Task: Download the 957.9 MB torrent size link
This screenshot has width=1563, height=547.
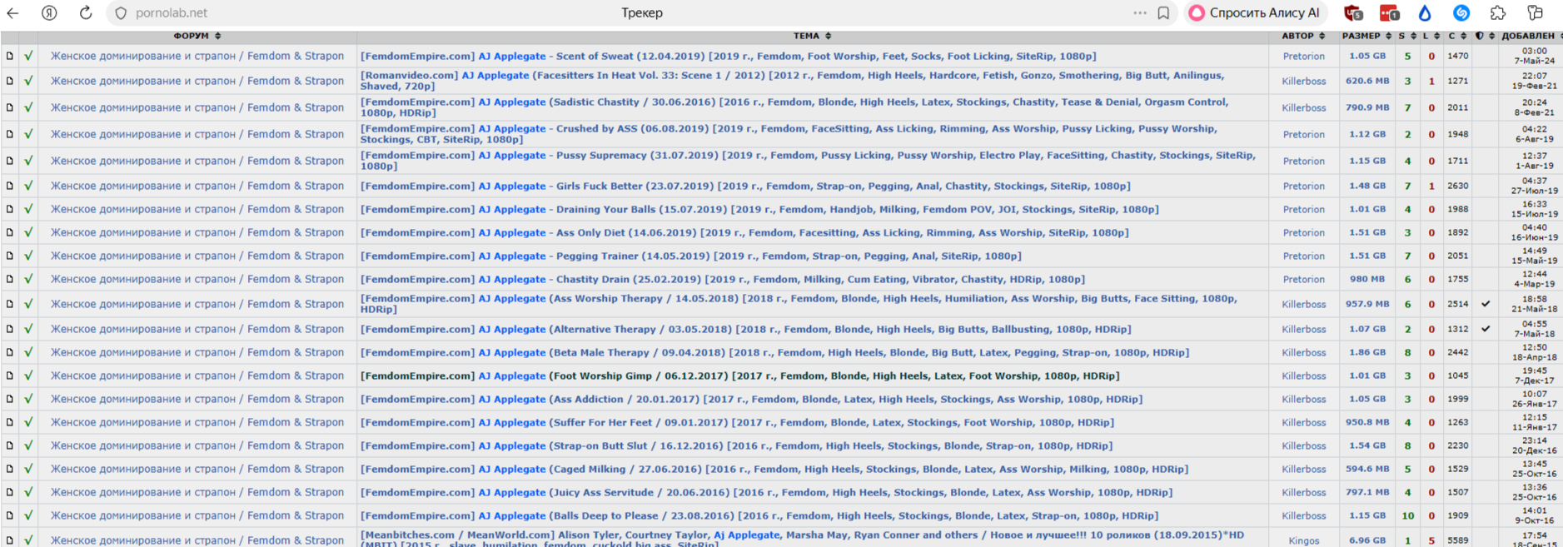Action: 1366,304
